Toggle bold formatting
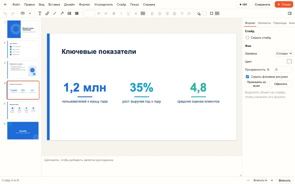 tap(114, 13)
